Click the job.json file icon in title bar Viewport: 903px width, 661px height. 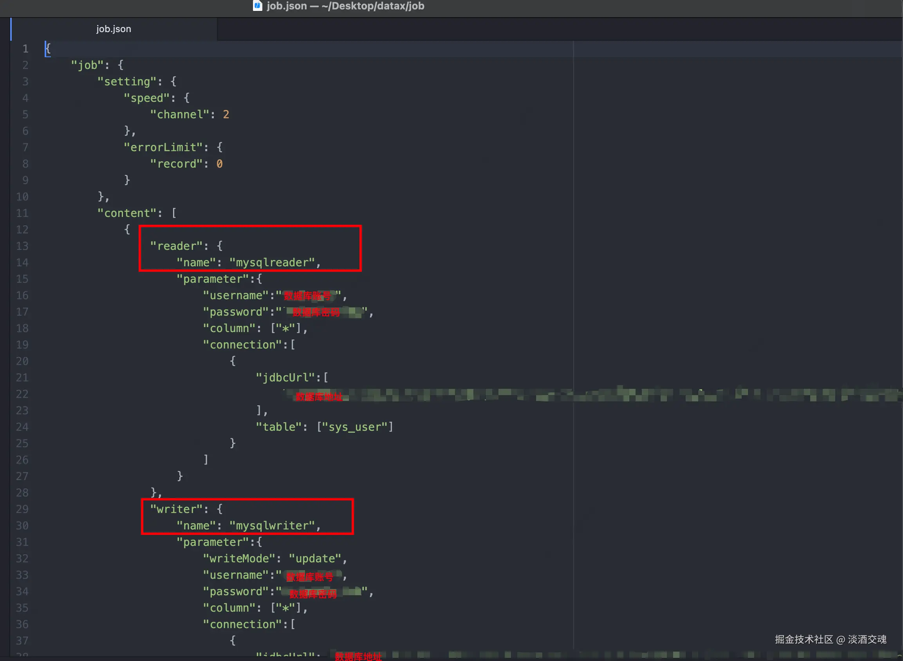point(257,5)
